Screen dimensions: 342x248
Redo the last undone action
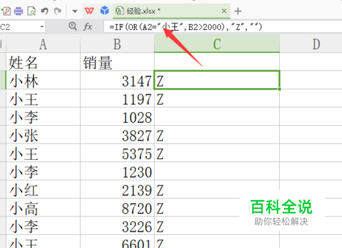coord(57,11)
